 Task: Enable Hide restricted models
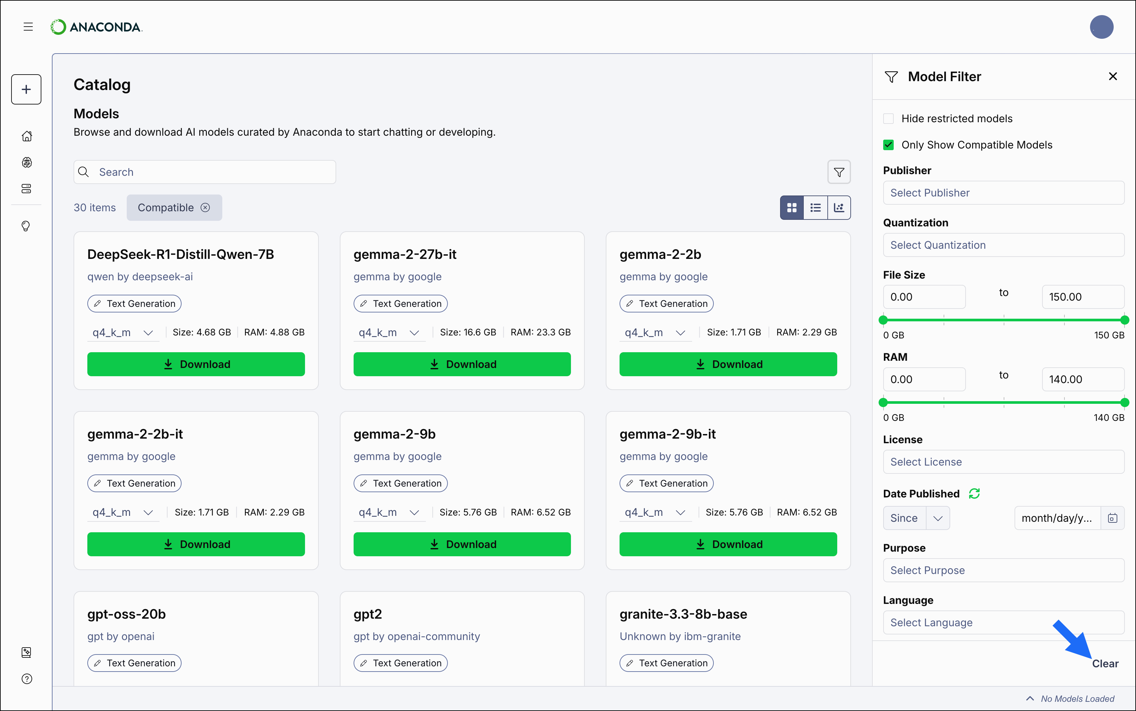pos(888,119)
